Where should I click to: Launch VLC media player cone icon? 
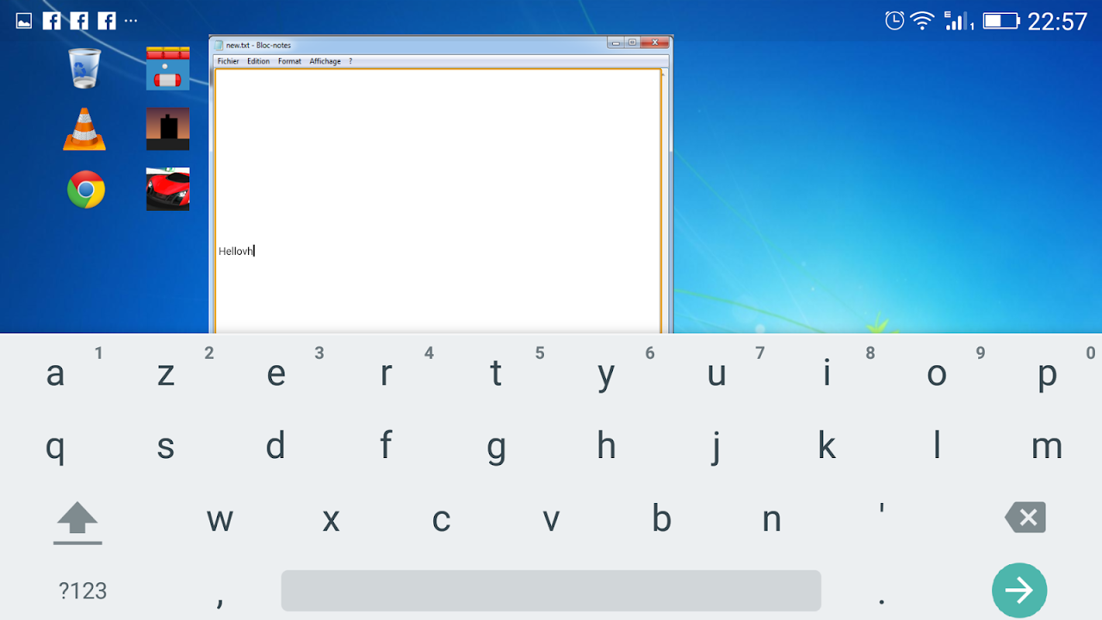pos(84,129)
